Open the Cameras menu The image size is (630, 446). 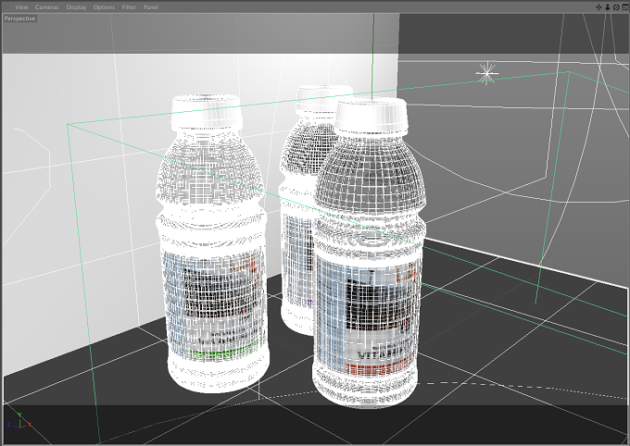46,7
